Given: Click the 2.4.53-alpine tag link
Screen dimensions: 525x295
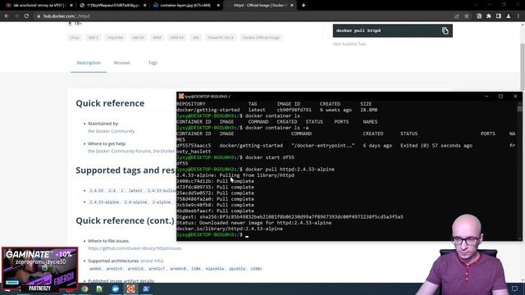Looking at the screenshot, I should click(104, 202).
